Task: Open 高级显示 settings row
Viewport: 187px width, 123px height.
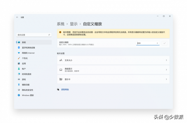Action: (113, 70)
